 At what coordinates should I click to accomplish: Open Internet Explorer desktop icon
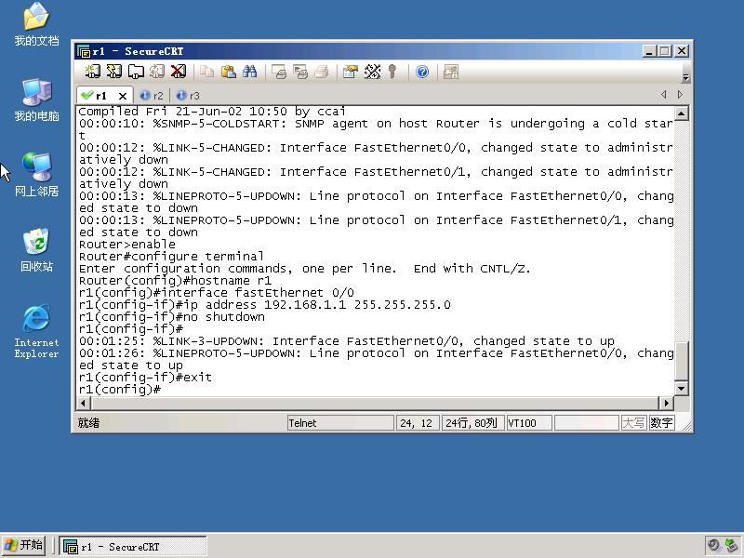coord(36,331)
